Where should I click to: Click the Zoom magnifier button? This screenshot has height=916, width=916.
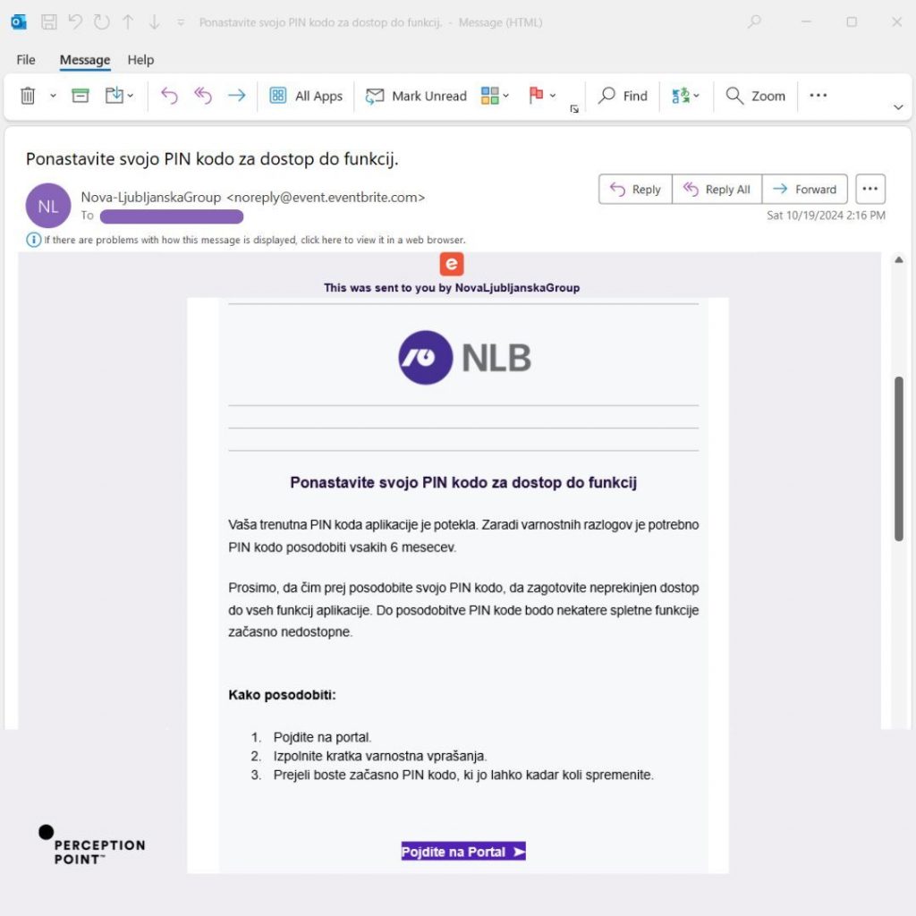(x=755, y=96)
